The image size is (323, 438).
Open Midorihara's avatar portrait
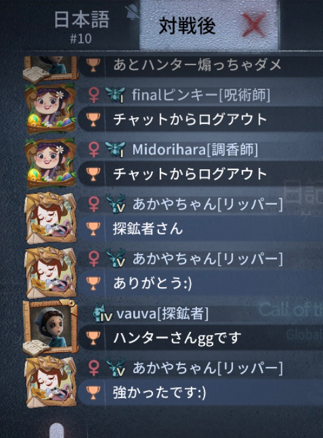[x=50, y=164]
